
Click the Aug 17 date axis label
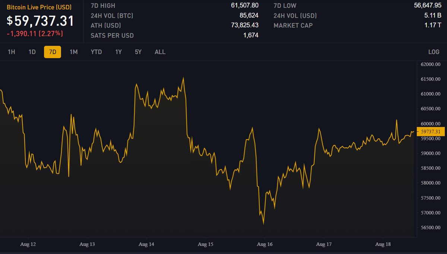coord(324,245)
